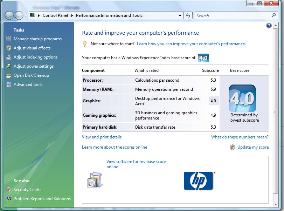The image size is (284, 211).
Task: Expand the arrow after Control Panel breadcrumb
Action: pos(72,15)
